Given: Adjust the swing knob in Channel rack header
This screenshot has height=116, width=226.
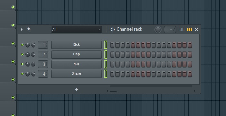Looking at the screenshot, I should pos(158,30).
